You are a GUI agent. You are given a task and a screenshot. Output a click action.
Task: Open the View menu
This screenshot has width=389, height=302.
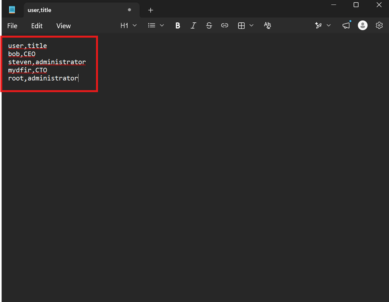coord(63,26)
